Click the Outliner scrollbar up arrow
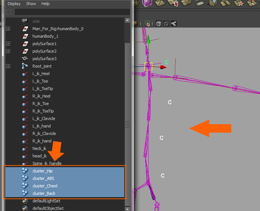The image size is (260, 211). [127, 20]
